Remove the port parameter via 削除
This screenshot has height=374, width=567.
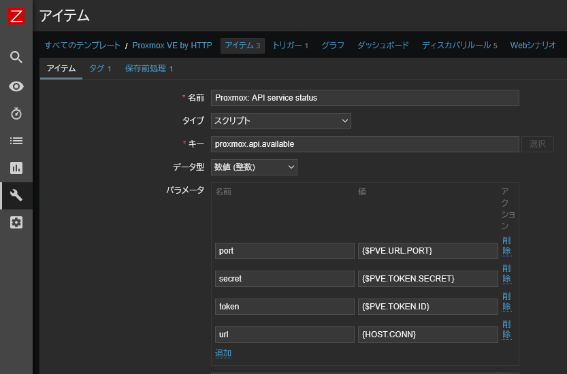[506, 245]
